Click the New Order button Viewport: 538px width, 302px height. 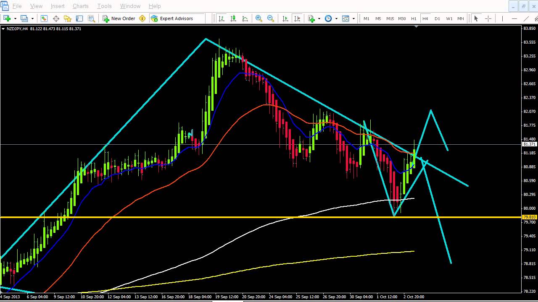119,18
